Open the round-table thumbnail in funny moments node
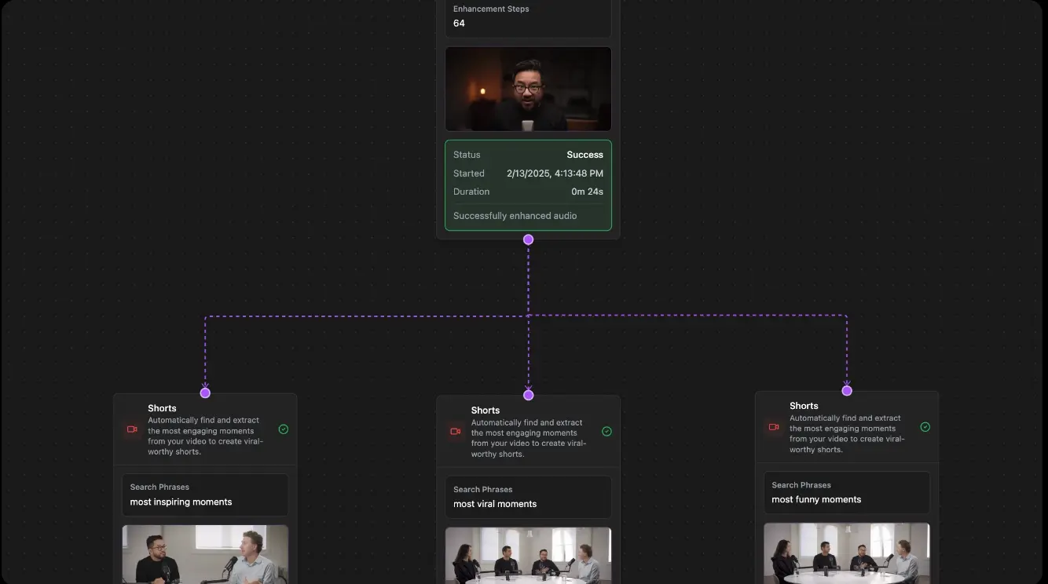1048x584 pixels. coord(847,553)
